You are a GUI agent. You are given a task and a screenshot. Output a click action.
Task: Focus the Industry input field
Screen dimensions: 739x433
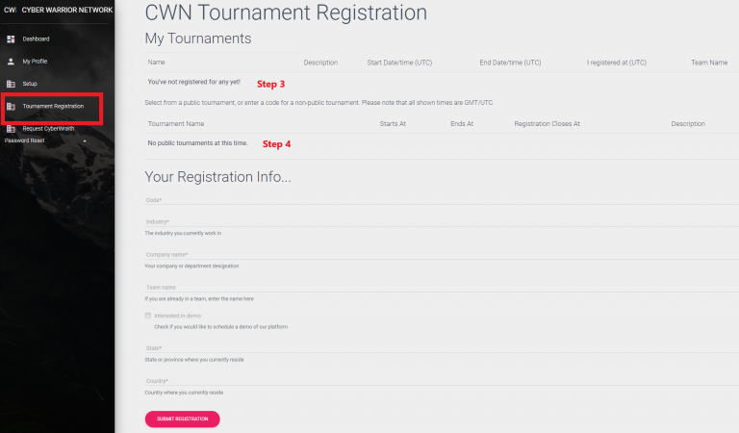[442, 222]
